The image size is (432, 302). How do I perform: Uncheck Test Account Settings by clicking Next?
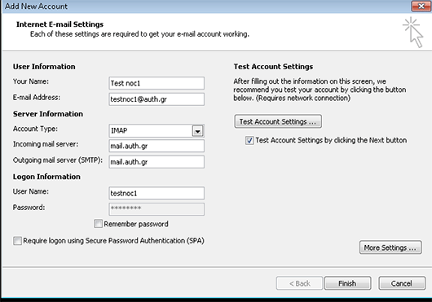click(x=249, y=140)
